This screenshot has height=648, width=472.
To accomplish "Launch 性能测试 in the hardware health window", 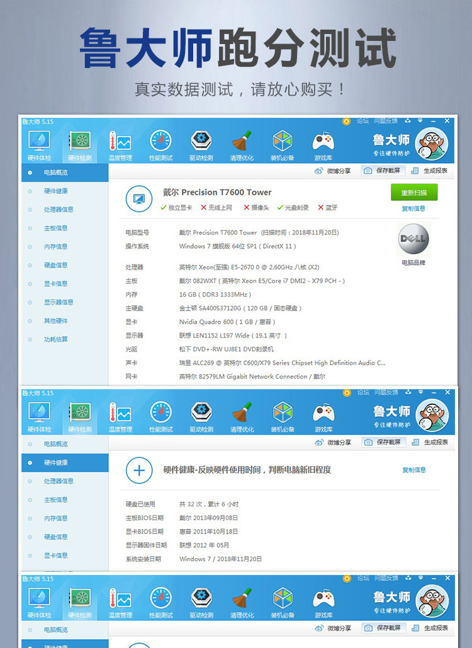I will [x=160, y=417].
